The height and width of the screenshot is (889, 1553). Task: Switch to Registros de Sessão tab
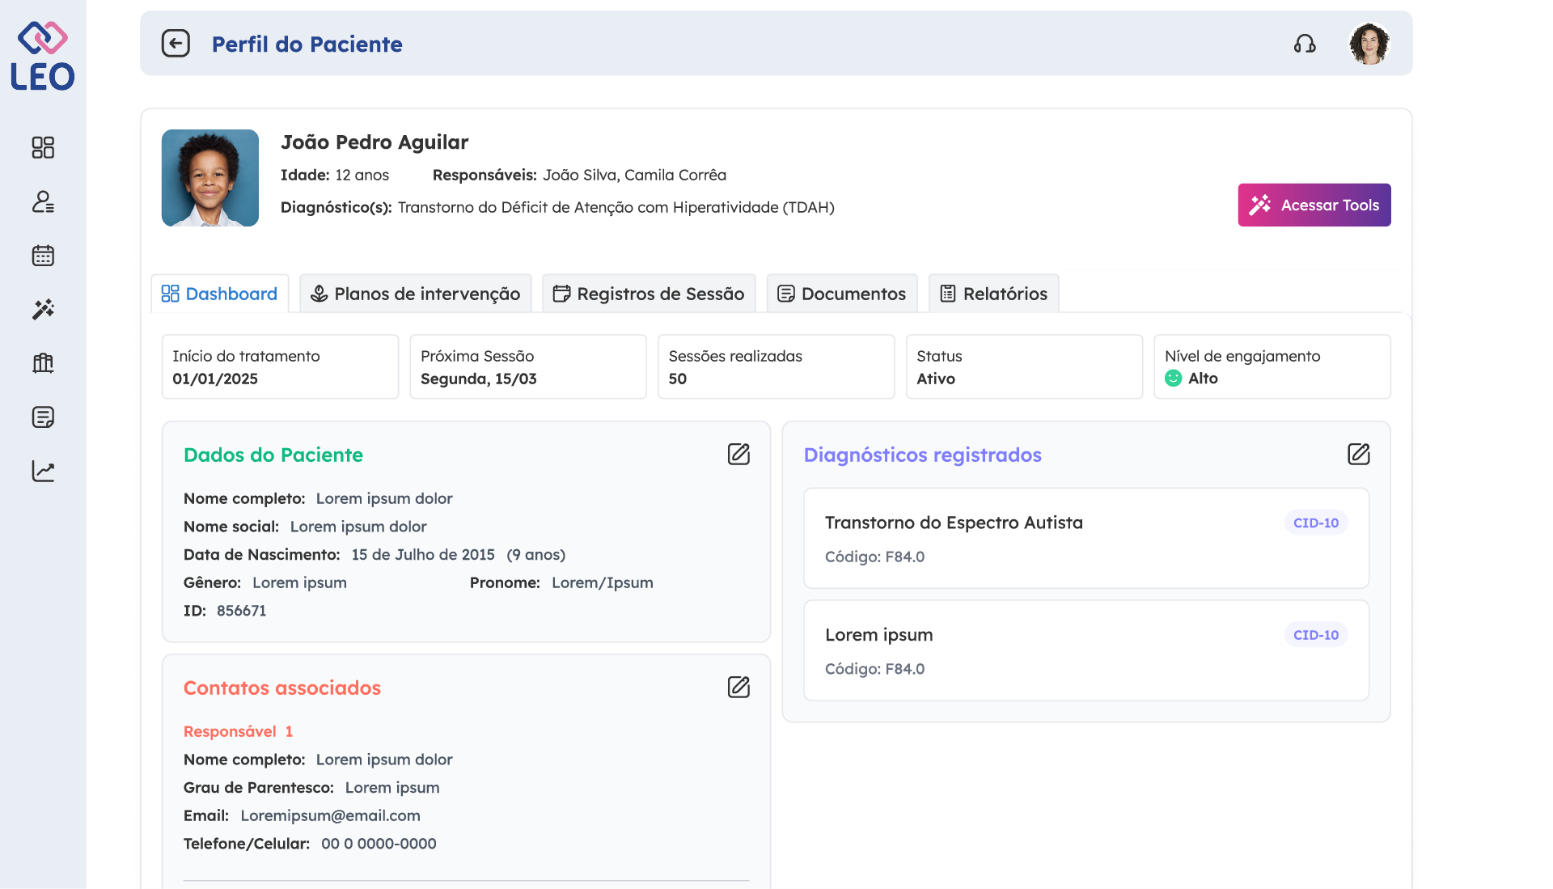(x=649, y=294)
